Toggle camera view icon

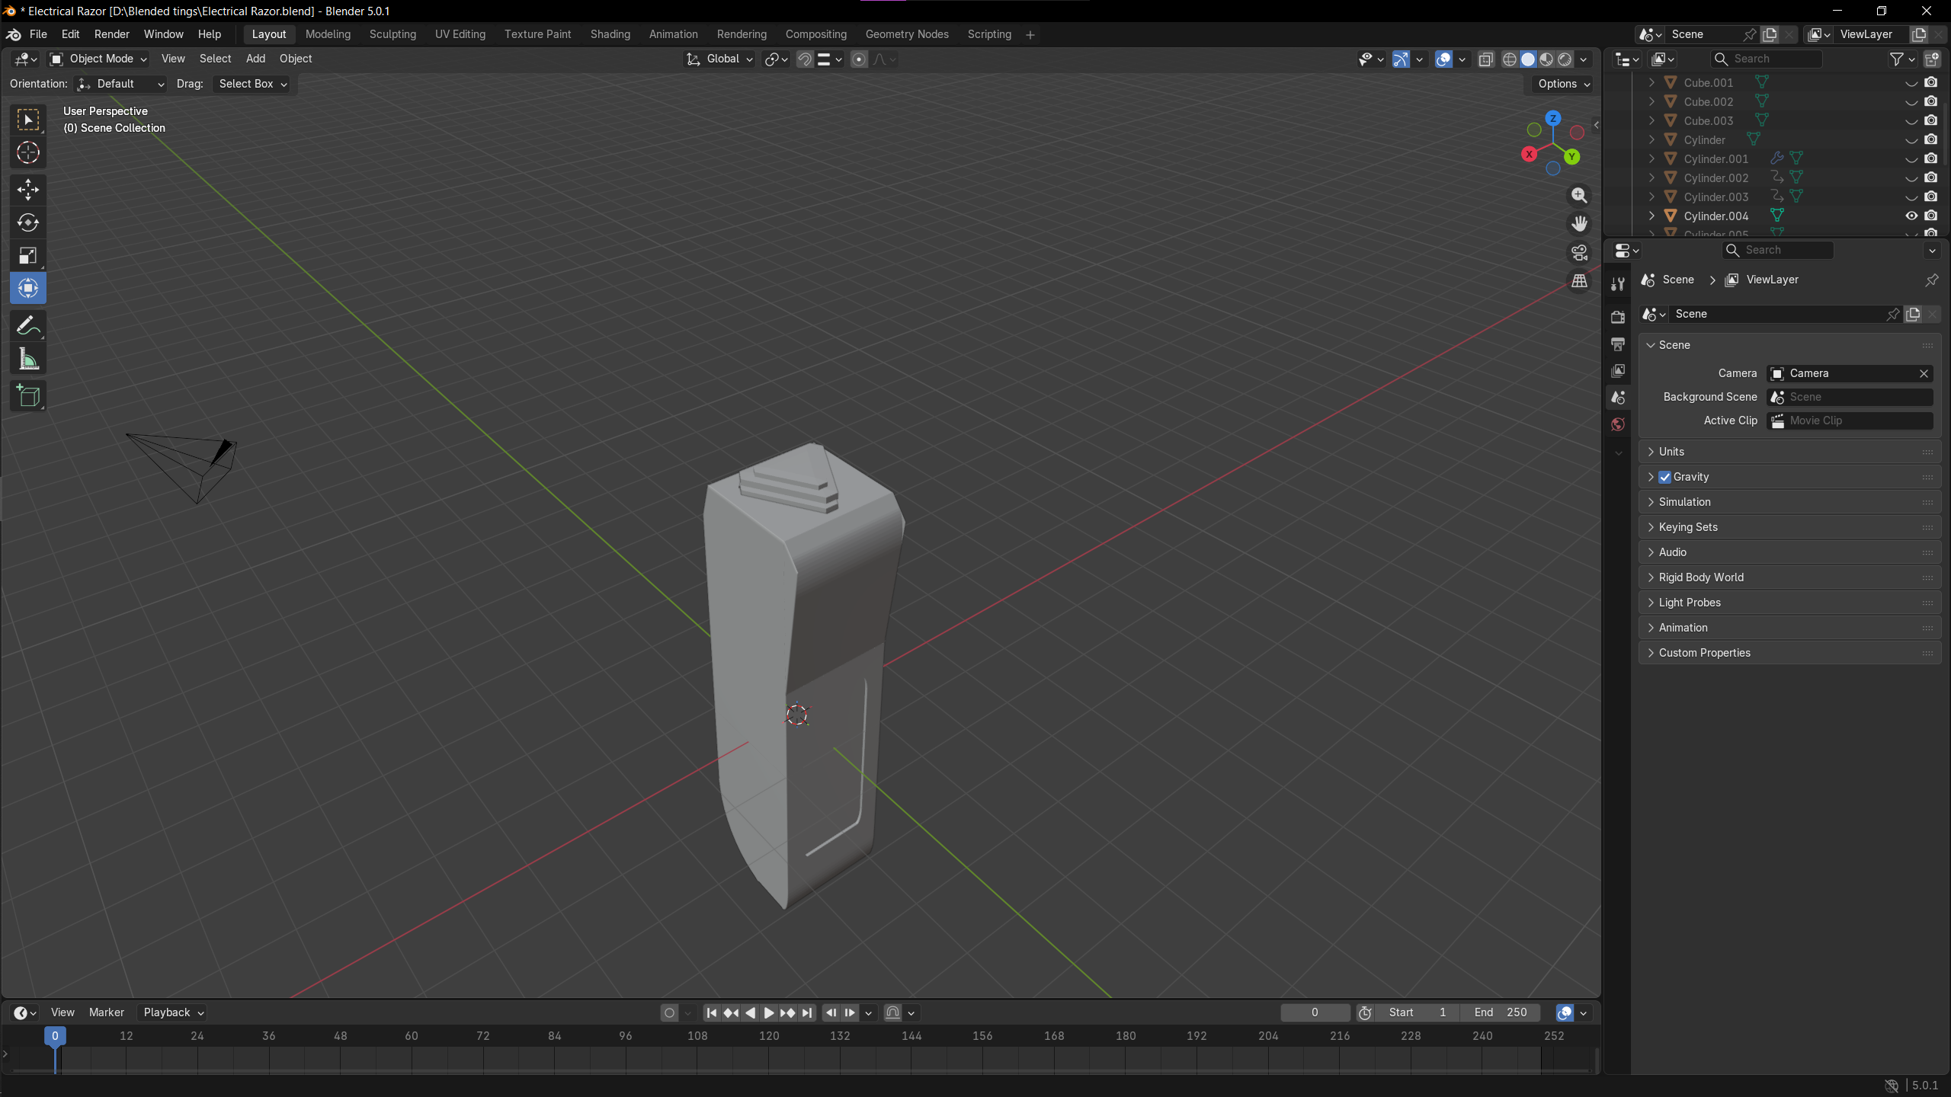(1579, 252)
